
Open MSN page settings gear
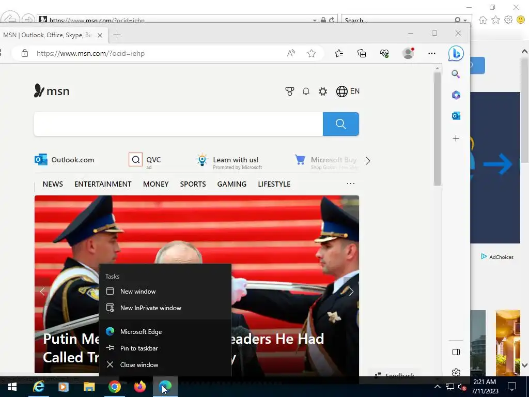323,91
